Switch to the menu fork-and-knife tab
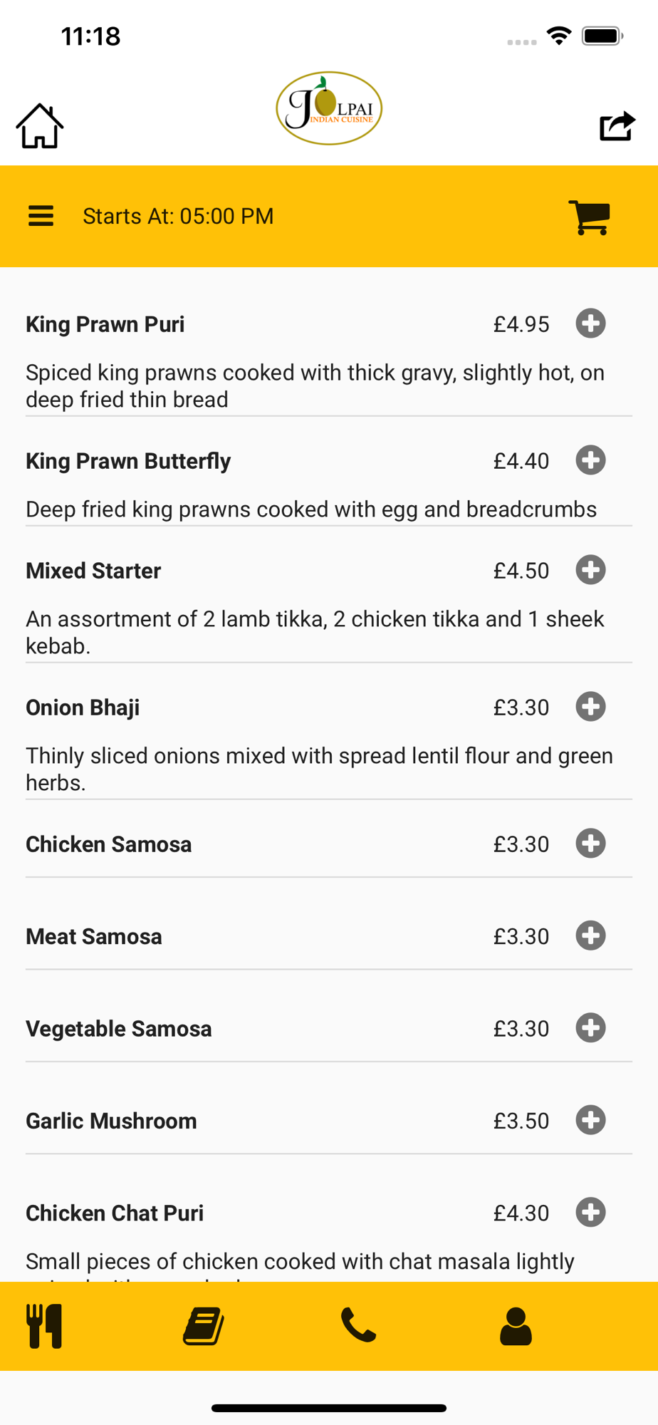 [x=45, y=1326]
